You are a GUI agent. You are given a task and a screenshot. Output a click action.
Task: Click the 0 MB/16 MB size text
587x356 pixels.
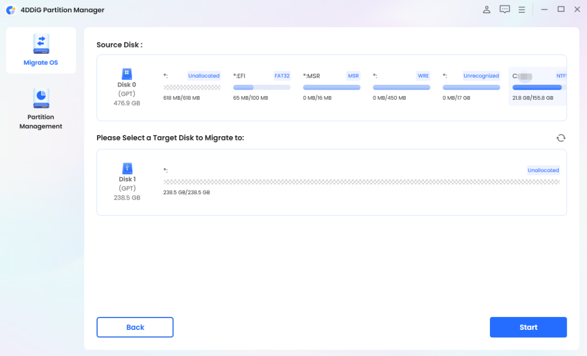click(317, 98)
